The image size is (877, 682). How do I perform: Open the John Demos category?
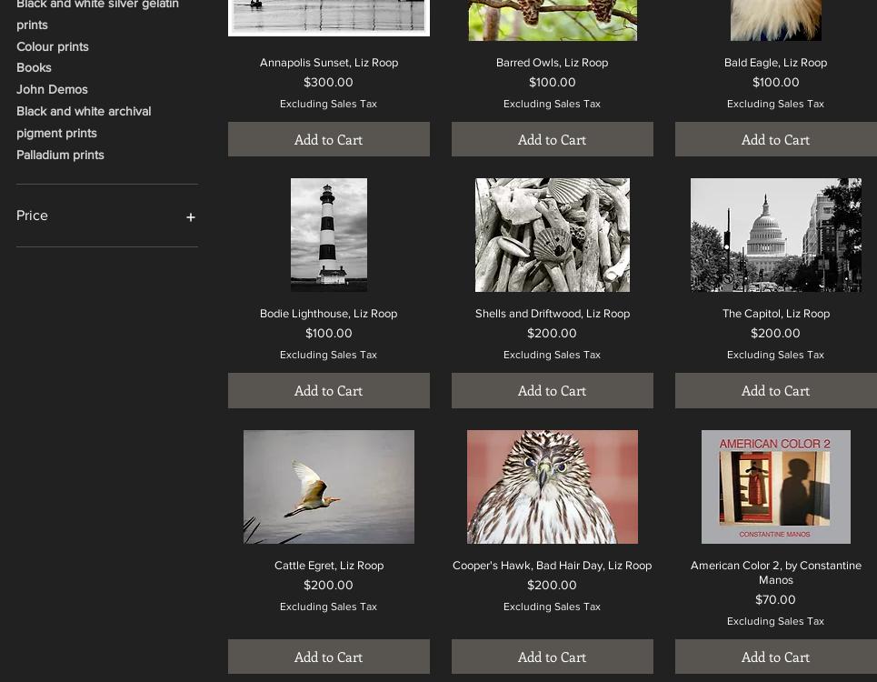tap(52, 89)
